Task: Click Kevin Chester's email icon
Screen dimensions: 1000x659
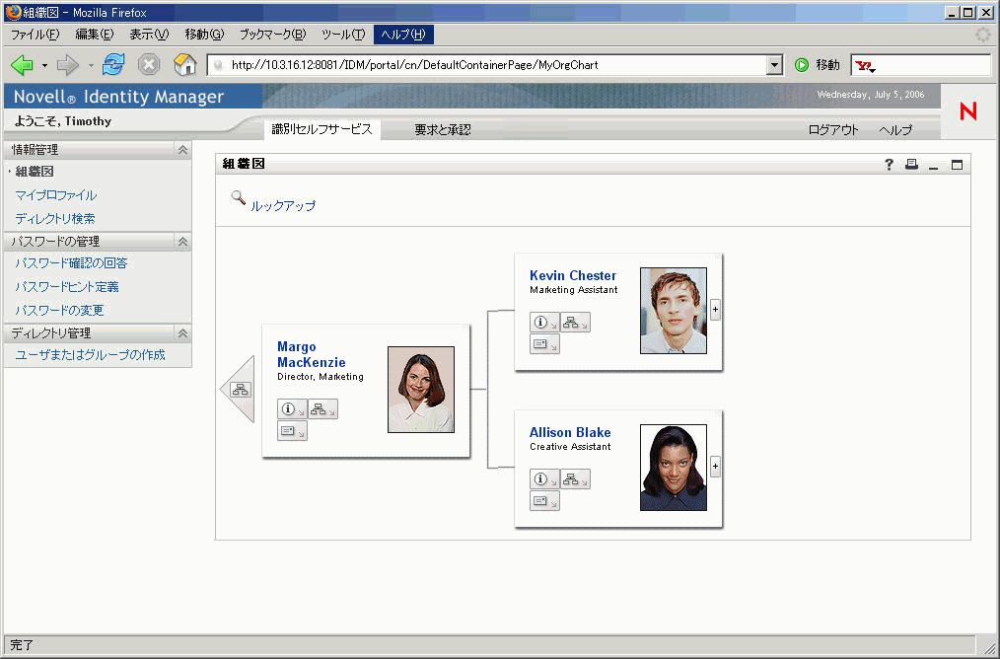Action: click(x=544, y=344)
